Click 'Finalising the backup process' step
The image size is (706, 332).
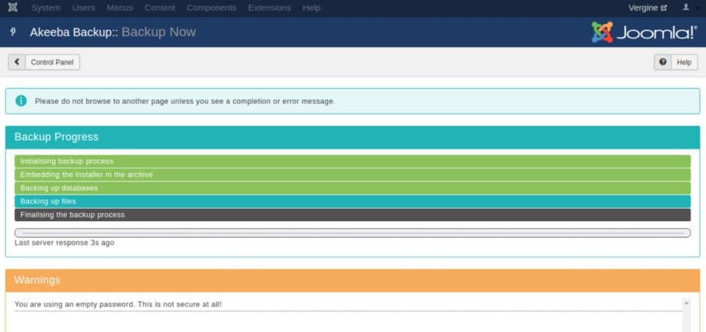click(x=352, y=215)
